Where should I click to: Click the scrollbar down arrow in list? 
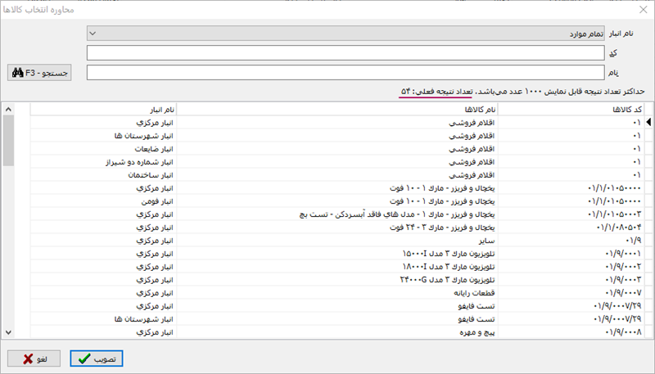point(9,331)
